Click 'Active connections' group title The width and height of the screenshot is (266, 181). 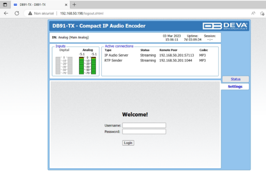[x=119, y=46]
